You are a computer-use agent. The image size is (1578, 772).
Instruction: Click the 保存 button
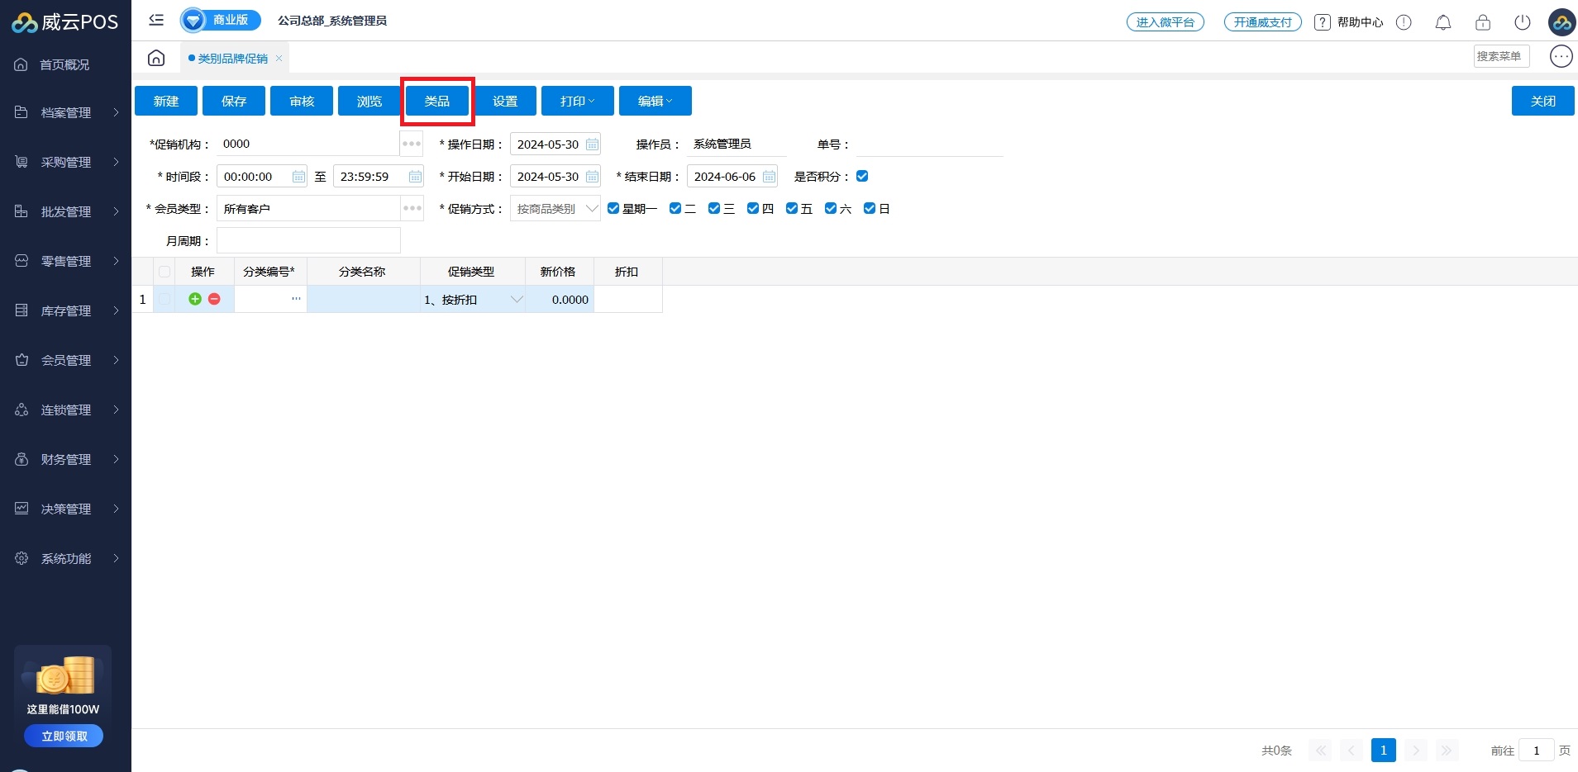coord(234,101)
